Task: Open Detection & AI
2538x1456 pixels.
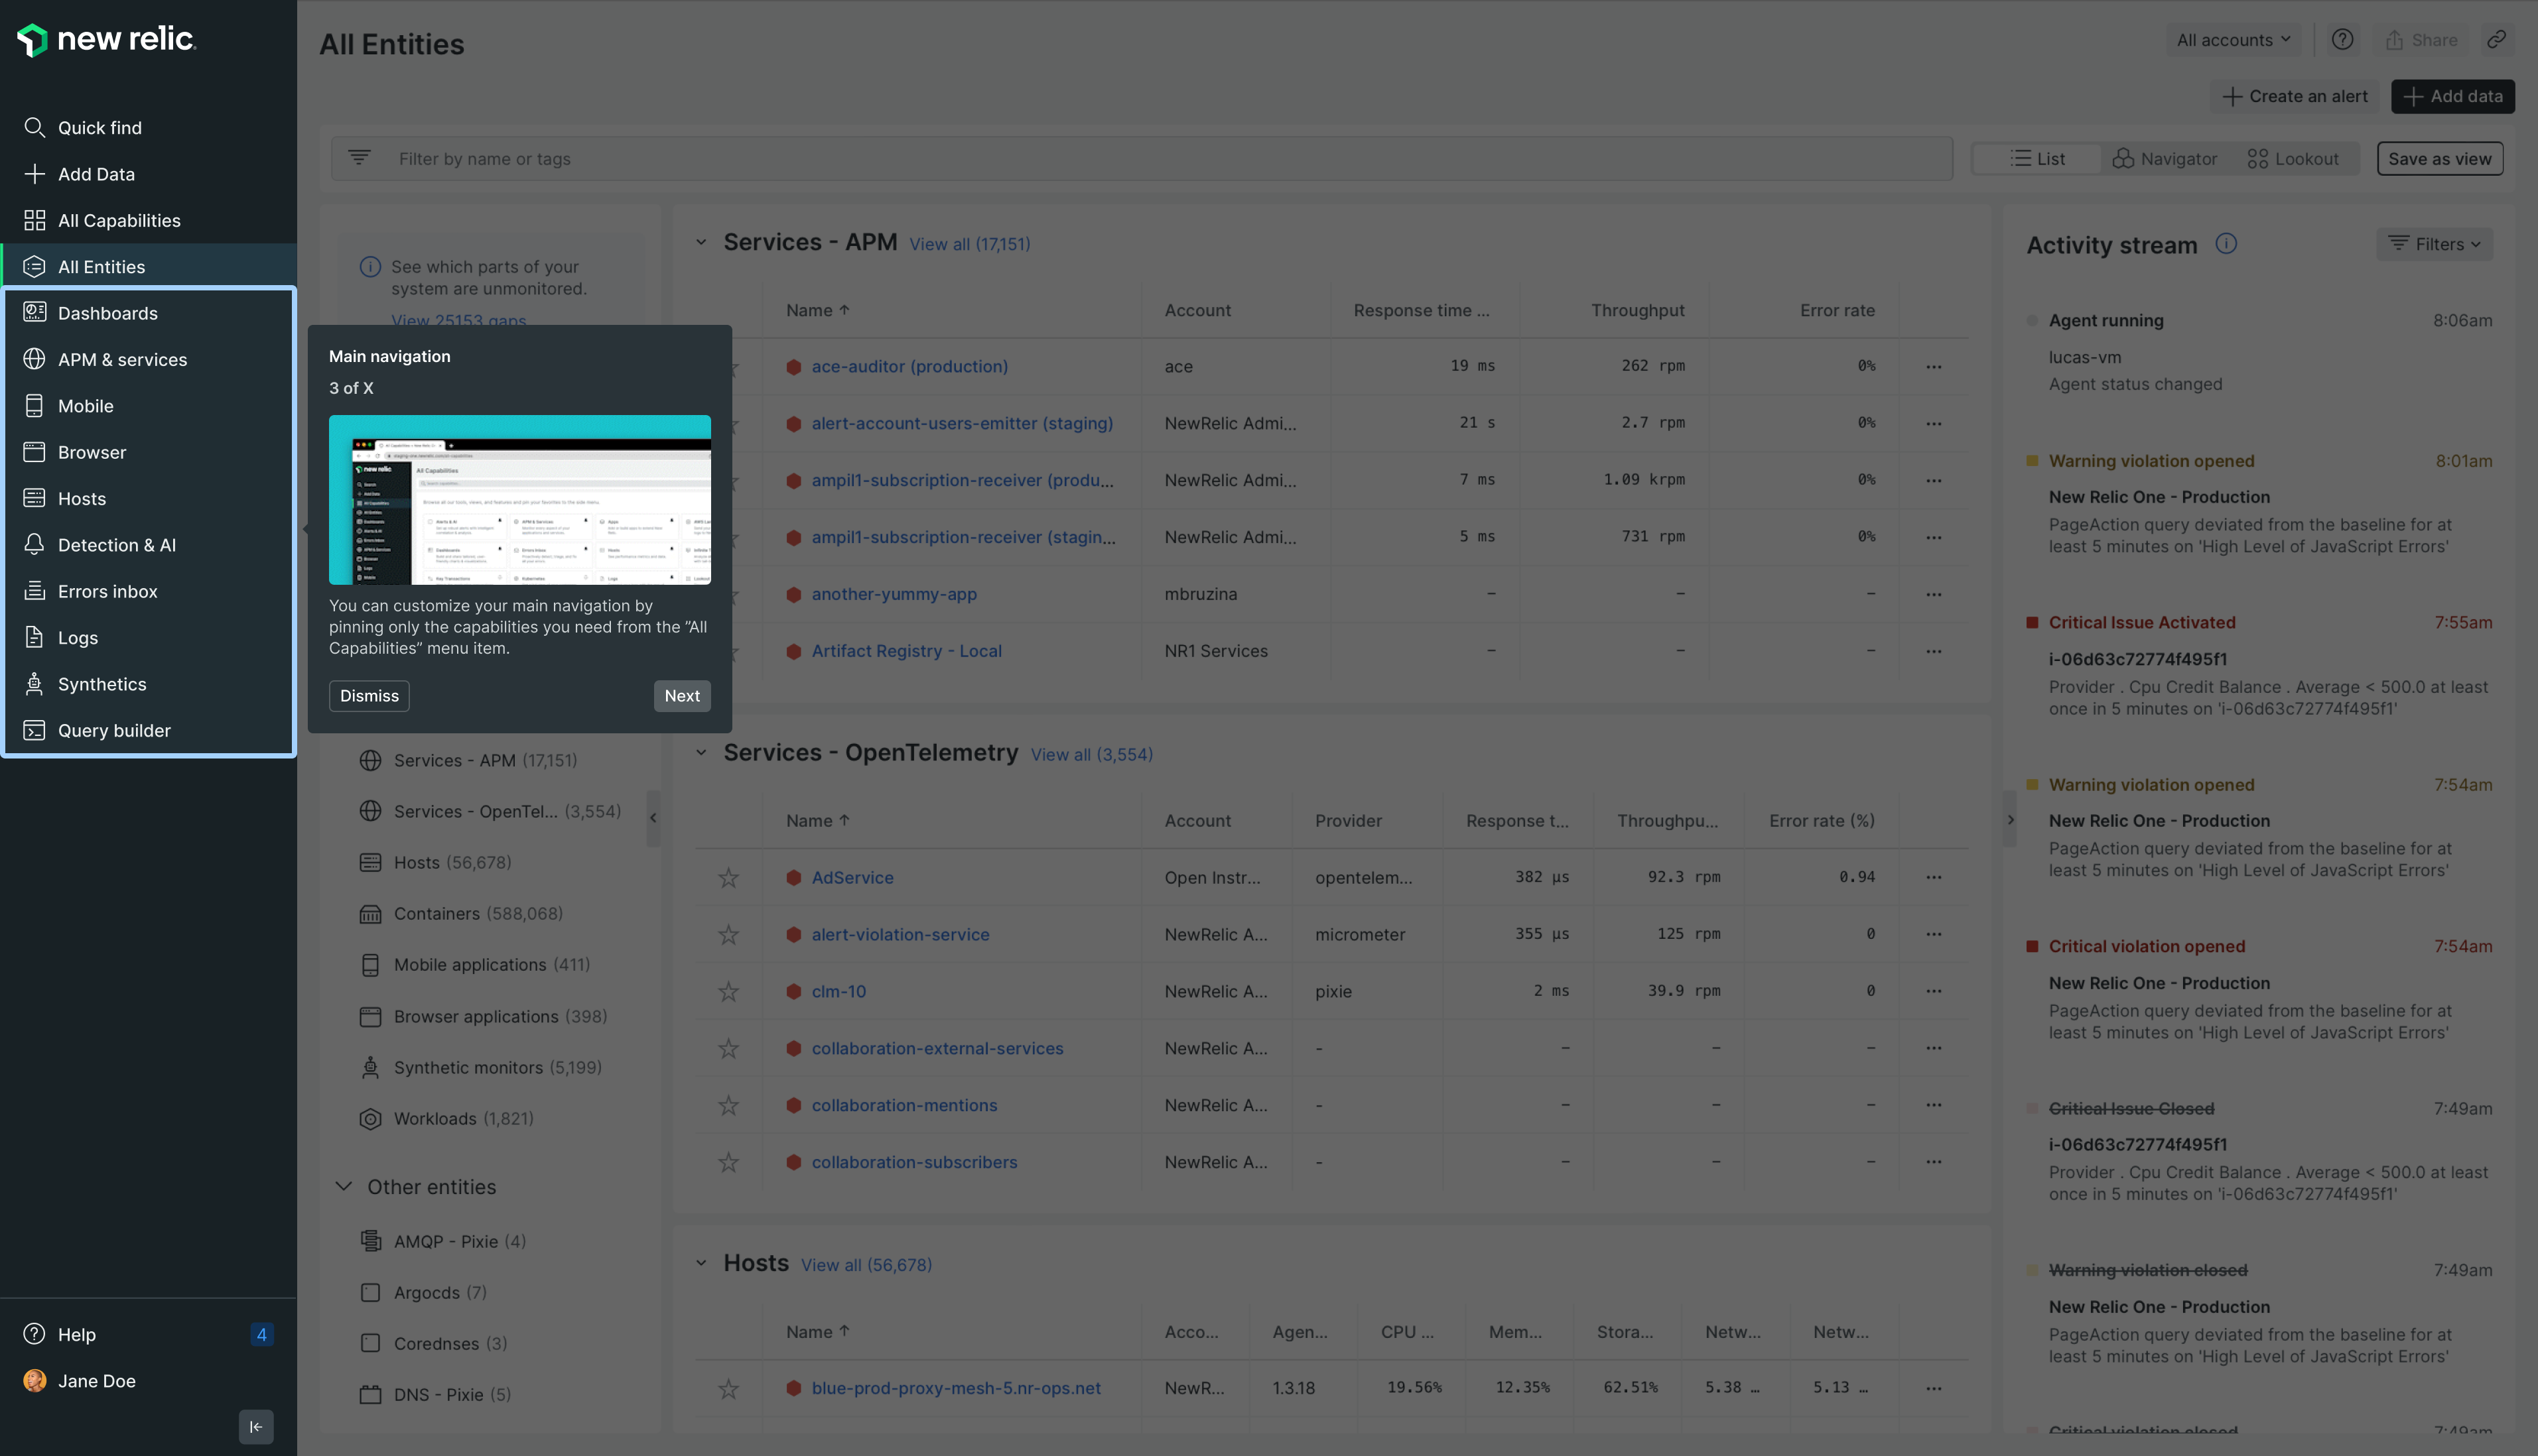Action: (x=148, y=545)
